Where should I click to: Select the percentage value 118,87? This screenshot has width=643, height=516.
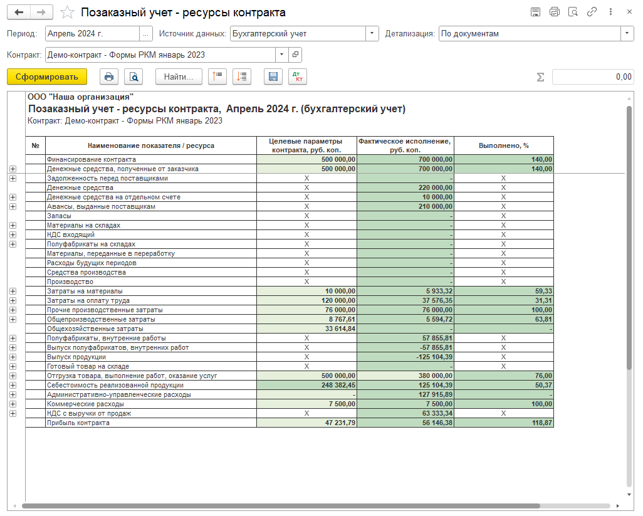[x=504, y=423]
